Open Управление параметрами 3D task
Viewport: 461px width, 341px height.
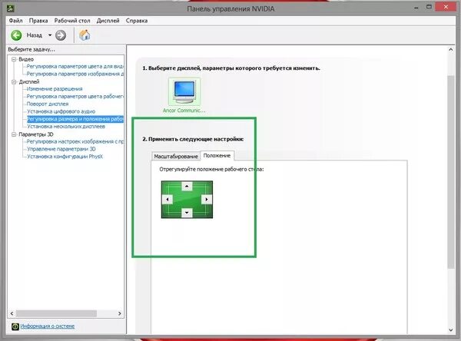61,149
